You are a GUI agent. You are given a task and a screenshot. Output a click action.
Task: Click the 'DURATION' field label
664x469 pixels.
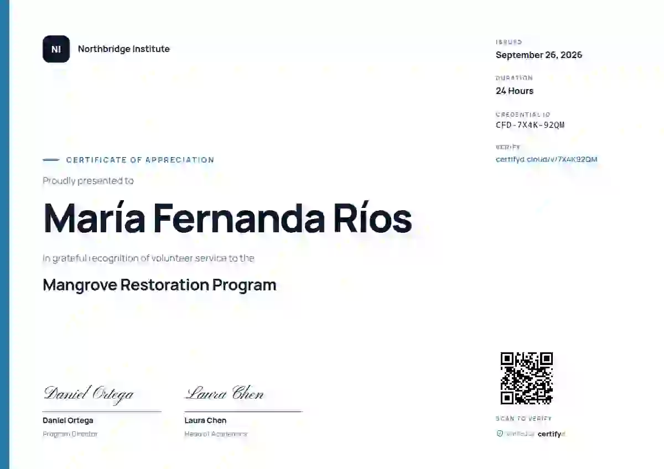pos(514,78)
